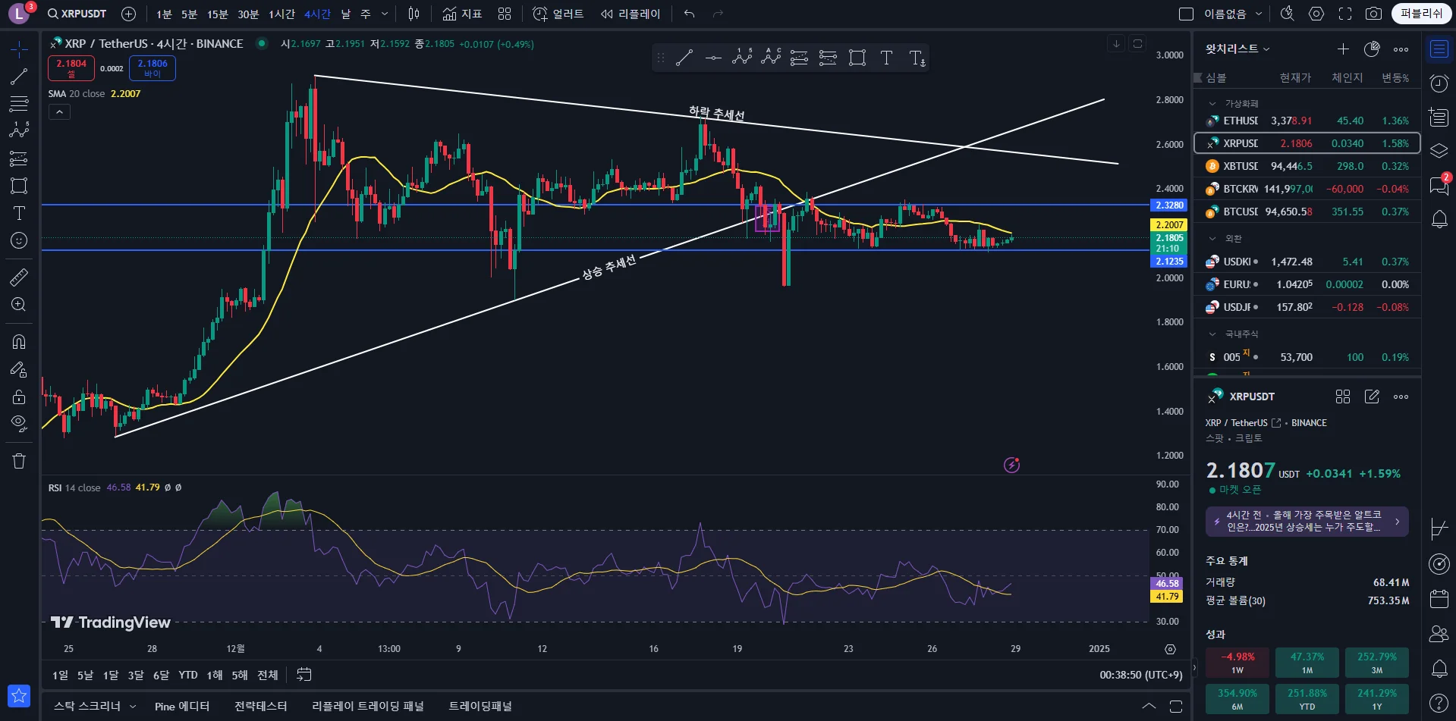Open the calendar panel in right sidebar
Screen dimensions: 1456x721
[x=1439, y=599]
